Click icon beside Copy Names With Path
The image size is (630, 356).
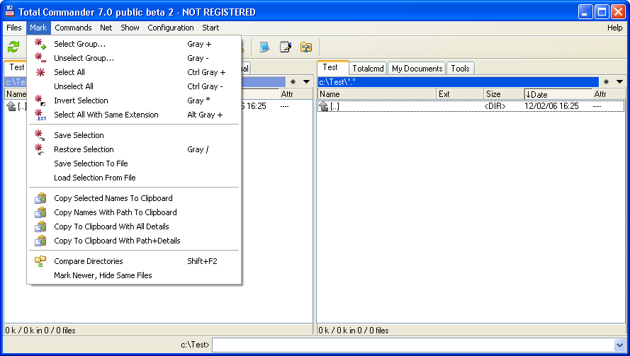point(40,212)
